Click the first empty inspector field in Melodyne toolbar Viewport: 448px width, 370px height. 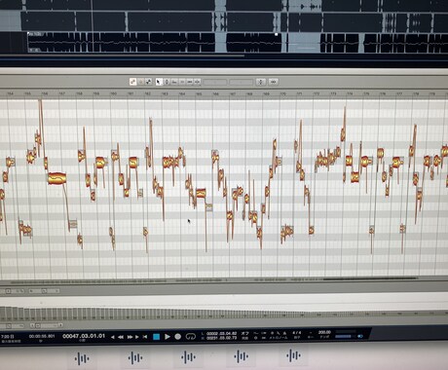(215, 82)
